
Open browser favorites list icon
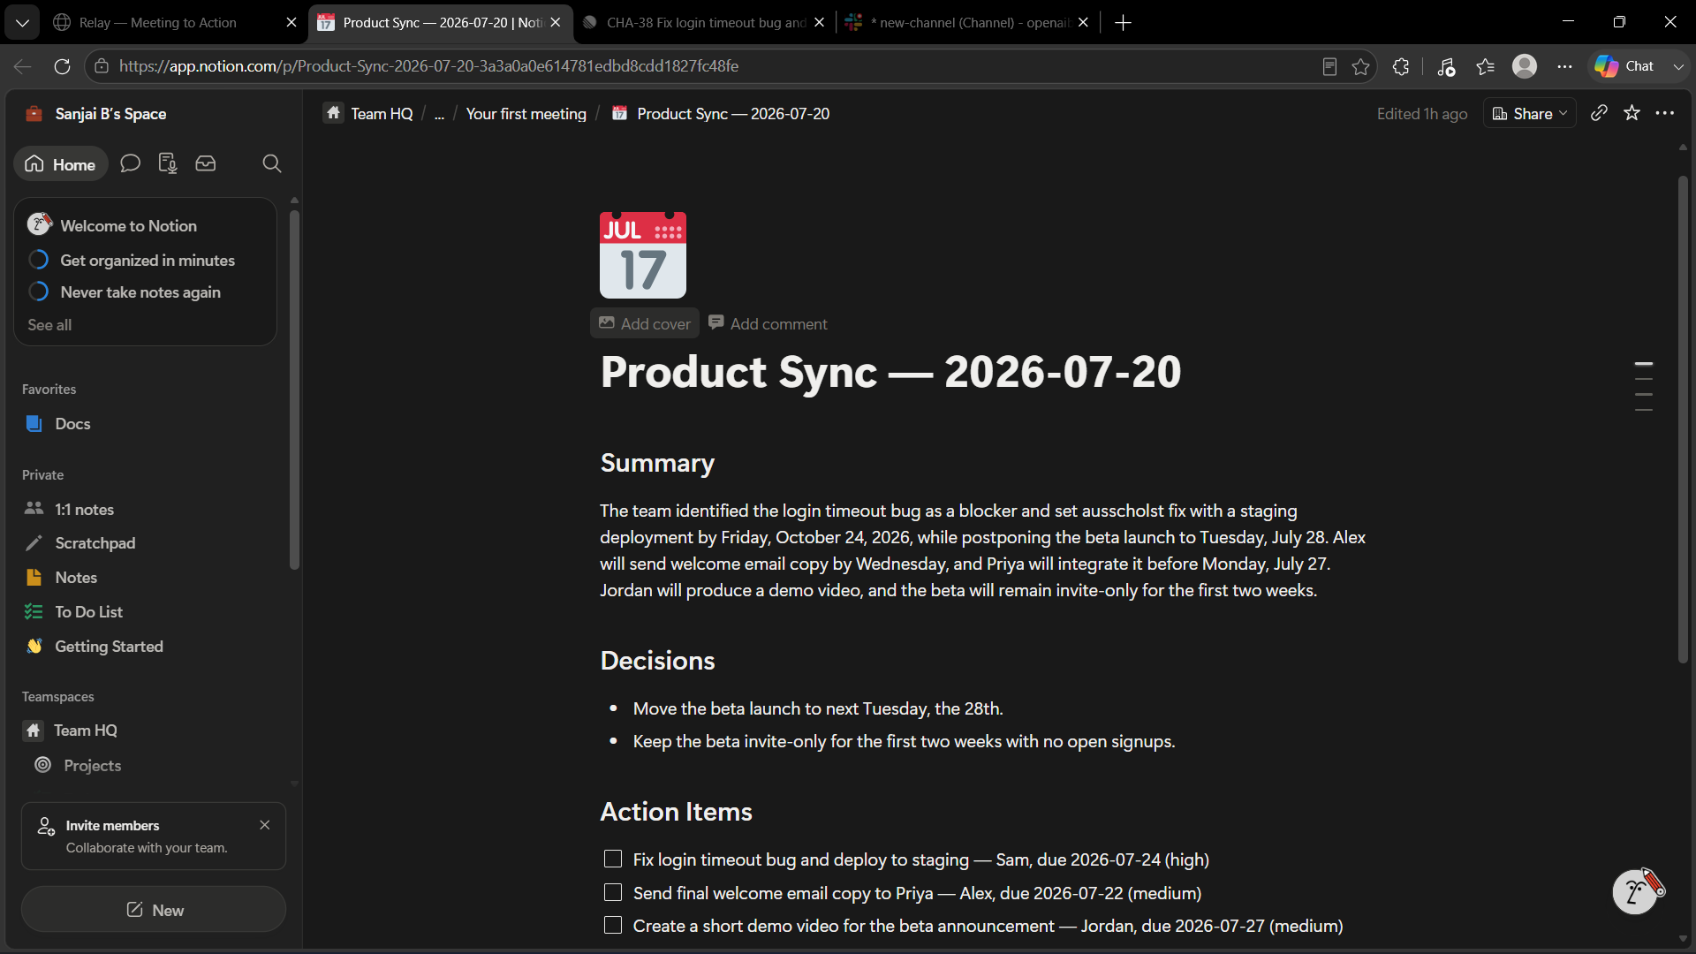tap(1486, 66)
